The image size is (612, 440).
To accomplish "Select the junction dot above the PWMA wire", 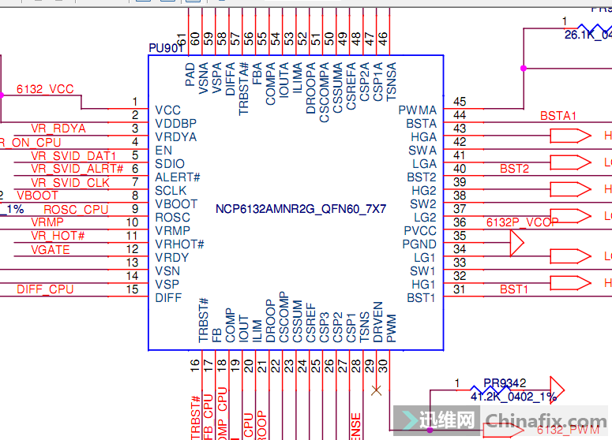I will (x=524, y=68).
